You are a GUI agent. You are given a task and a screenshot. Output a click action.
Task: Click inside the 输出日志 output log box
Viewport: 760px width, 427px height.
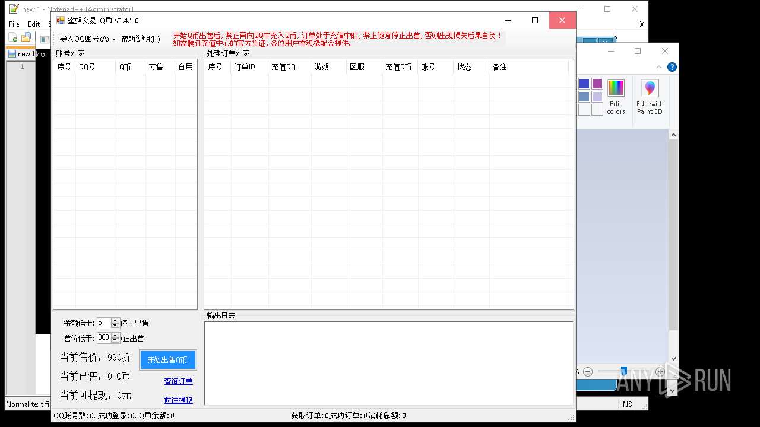389,363
